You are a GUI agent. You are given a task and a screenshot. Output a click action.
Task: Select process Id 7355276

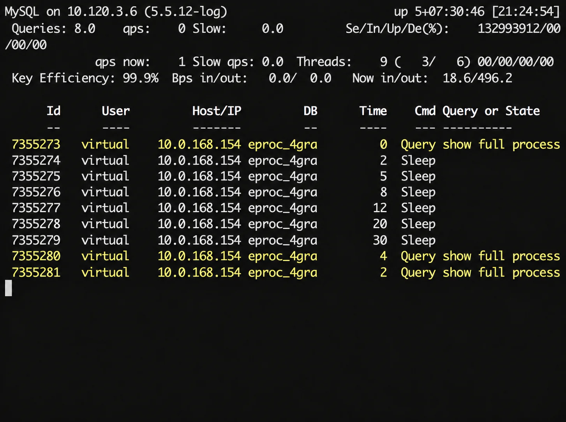point(36,192)
